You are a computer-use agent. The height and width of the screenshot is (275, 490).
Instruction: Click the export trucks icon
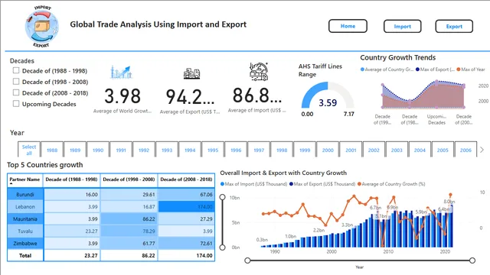(x=191, y=73)
